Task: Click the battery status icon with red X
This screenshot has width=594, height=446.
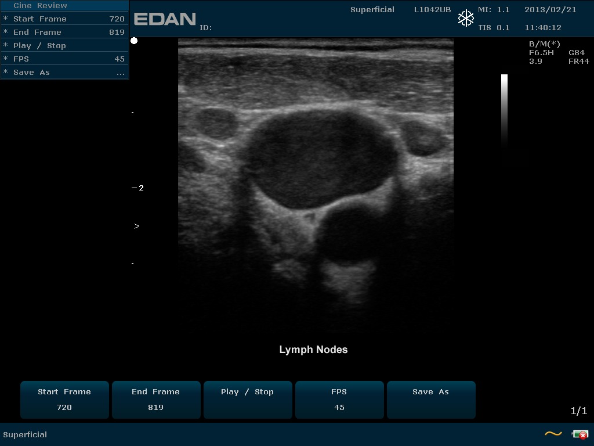Action: point(579,434)
